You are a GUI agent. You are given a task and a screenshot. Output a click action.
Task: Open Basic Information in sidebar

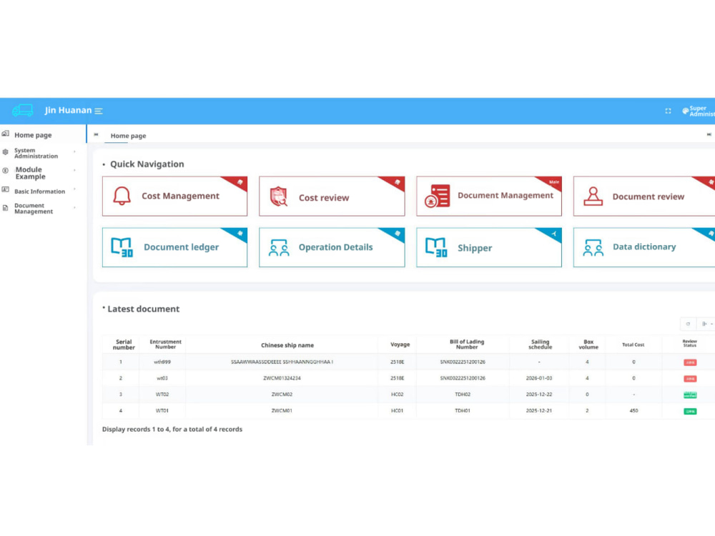click(43, 191)
